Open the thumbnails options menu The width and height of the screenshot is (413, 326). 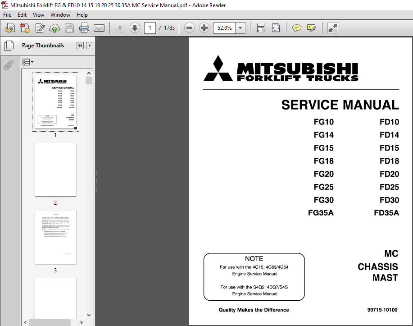pos(27,62)
